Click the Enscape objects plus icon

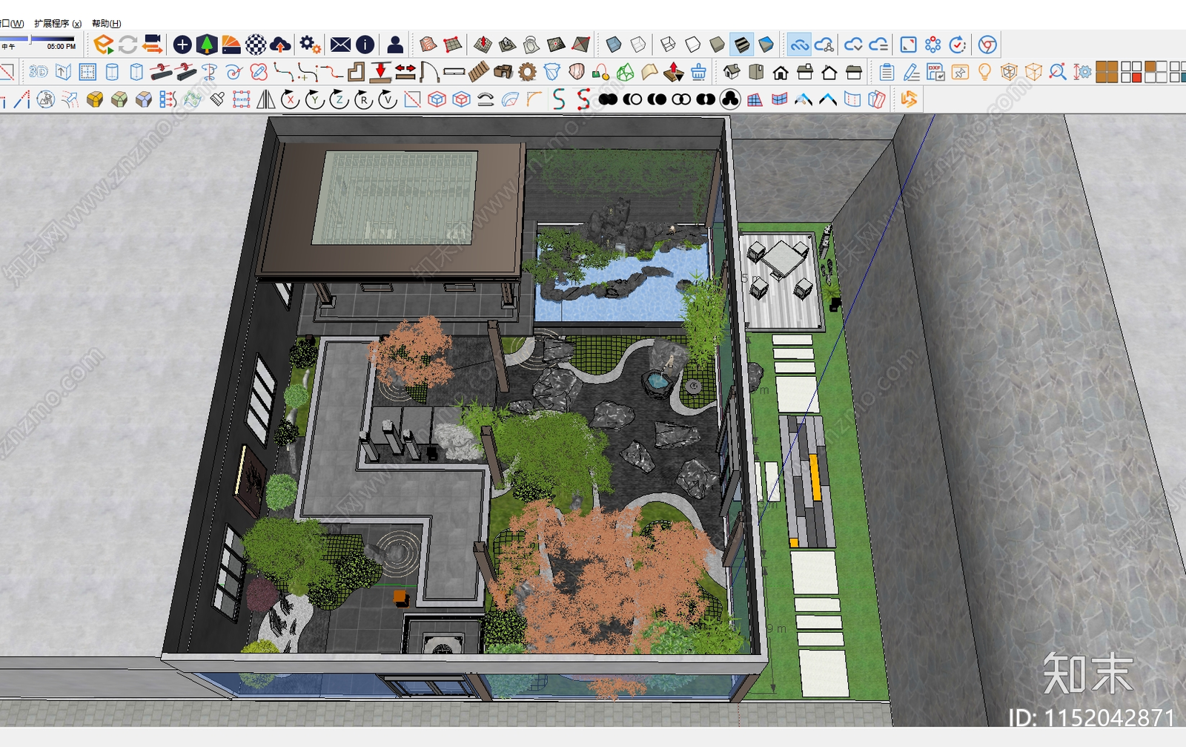coord(182,45)
